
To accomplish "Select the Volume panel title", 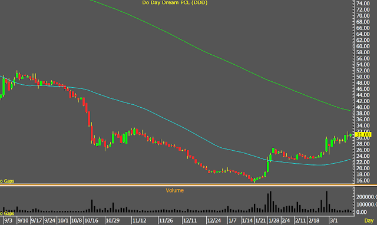I will tap(174, 190).
